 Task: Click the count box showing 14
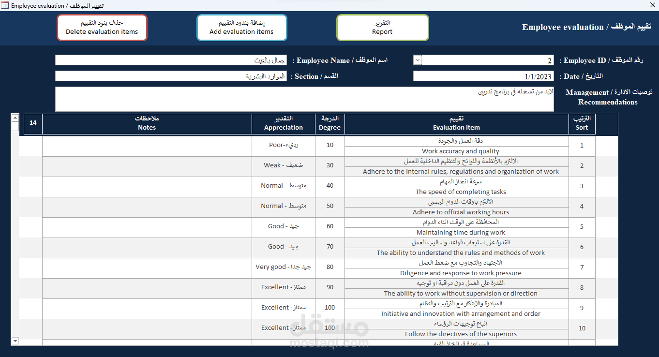tap(33, 123)
